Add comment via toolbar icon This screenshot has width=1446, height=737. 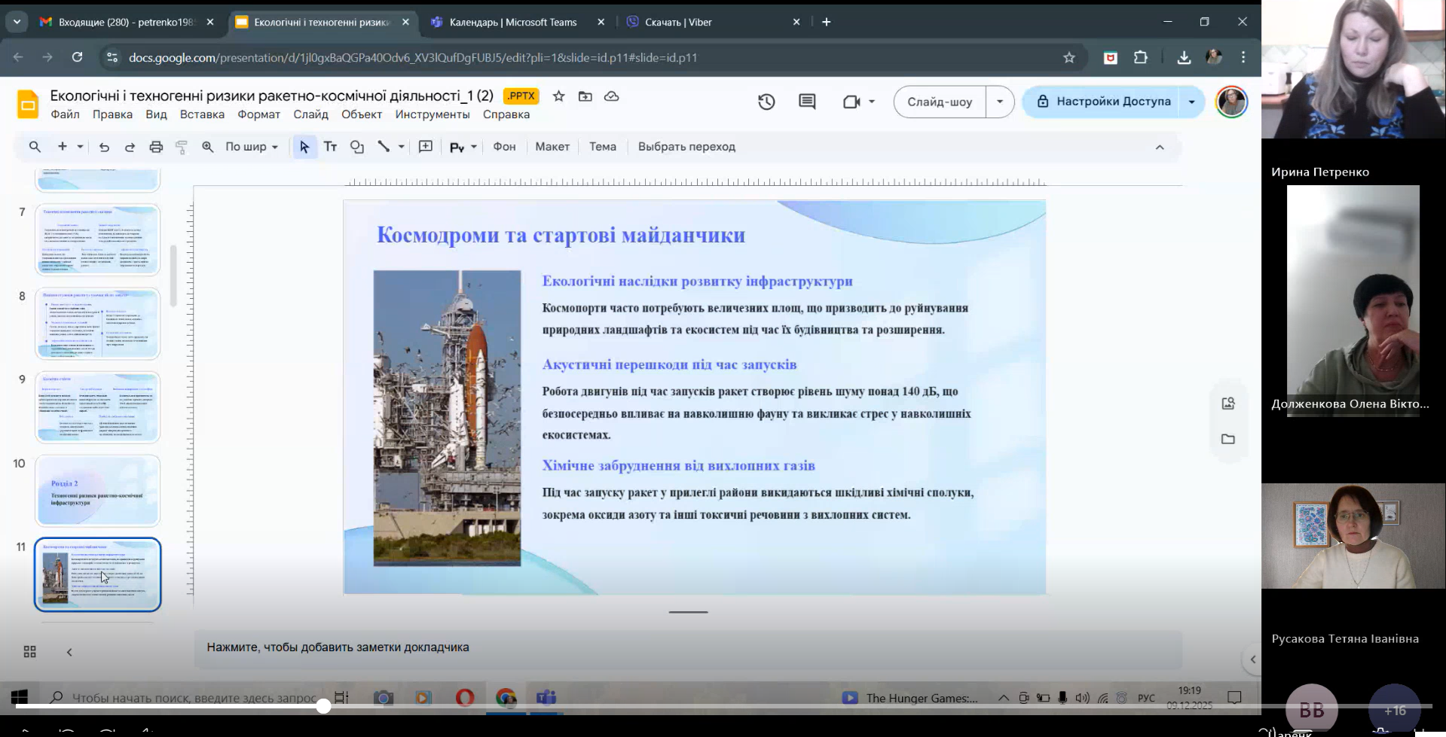[426, 147]
